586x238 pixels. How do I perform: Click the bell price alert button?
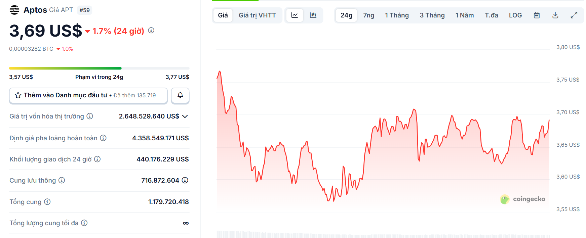[x=180, y=95]
